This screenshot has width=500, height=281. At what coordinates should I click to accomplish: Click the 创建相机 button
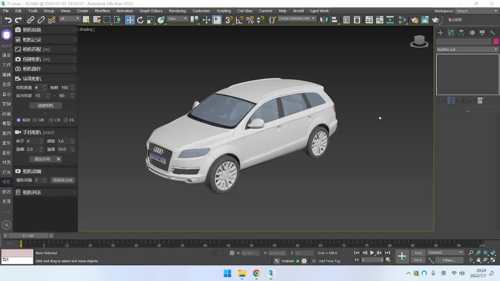(x=46, y=105)
